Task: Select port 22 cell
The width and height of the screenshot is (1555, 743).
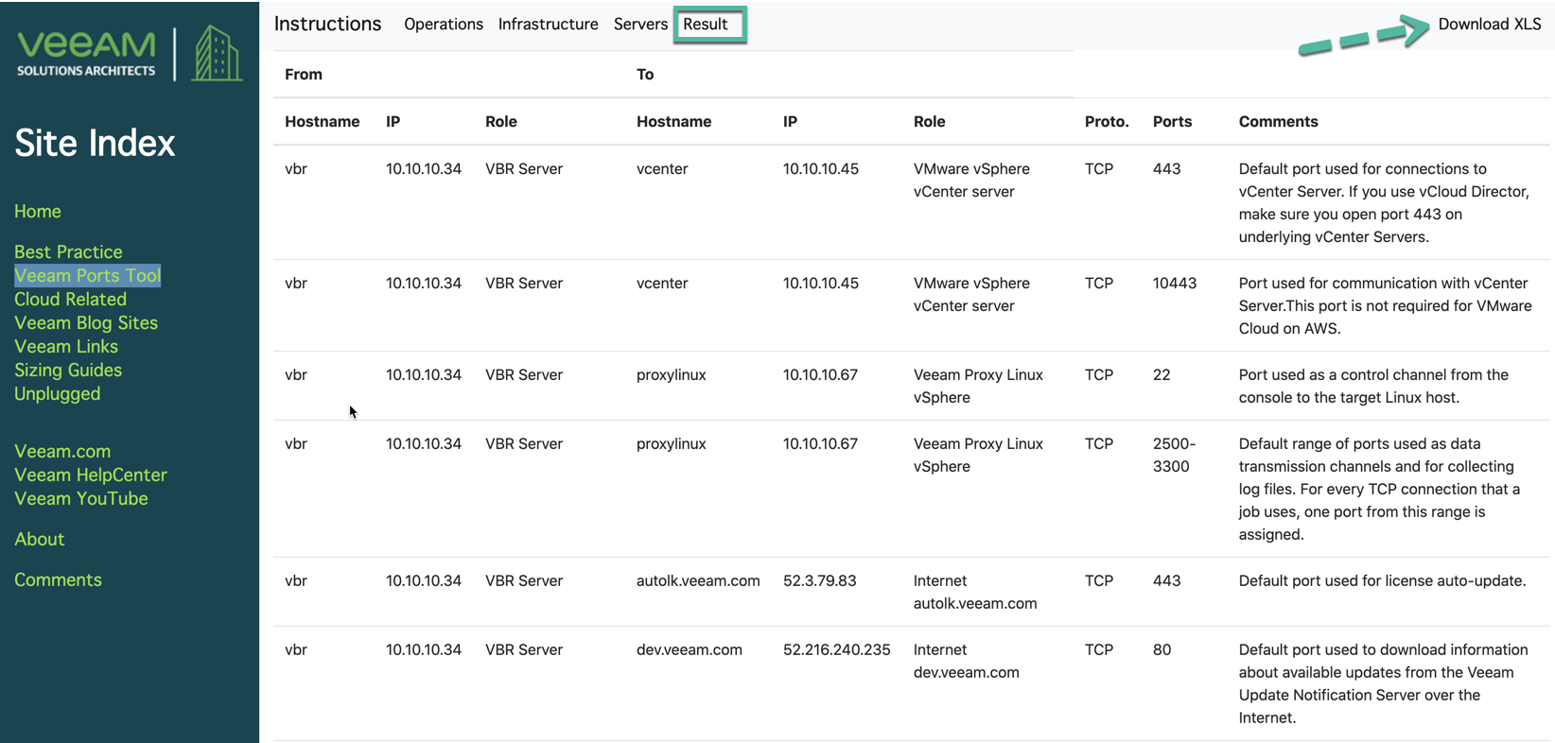Action: [1162, 374]
